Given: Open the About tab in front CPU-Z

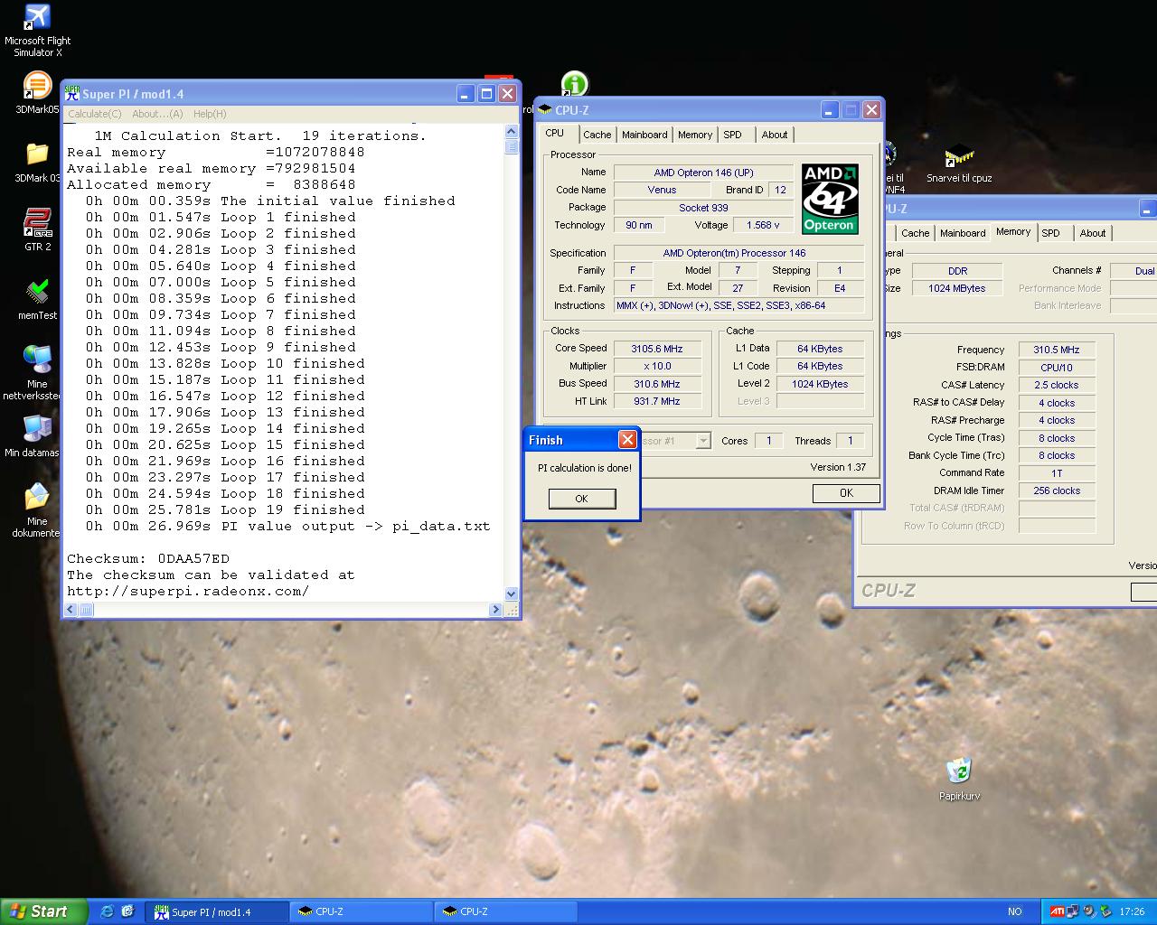Looking at the screenshot, I should point(775,135).
